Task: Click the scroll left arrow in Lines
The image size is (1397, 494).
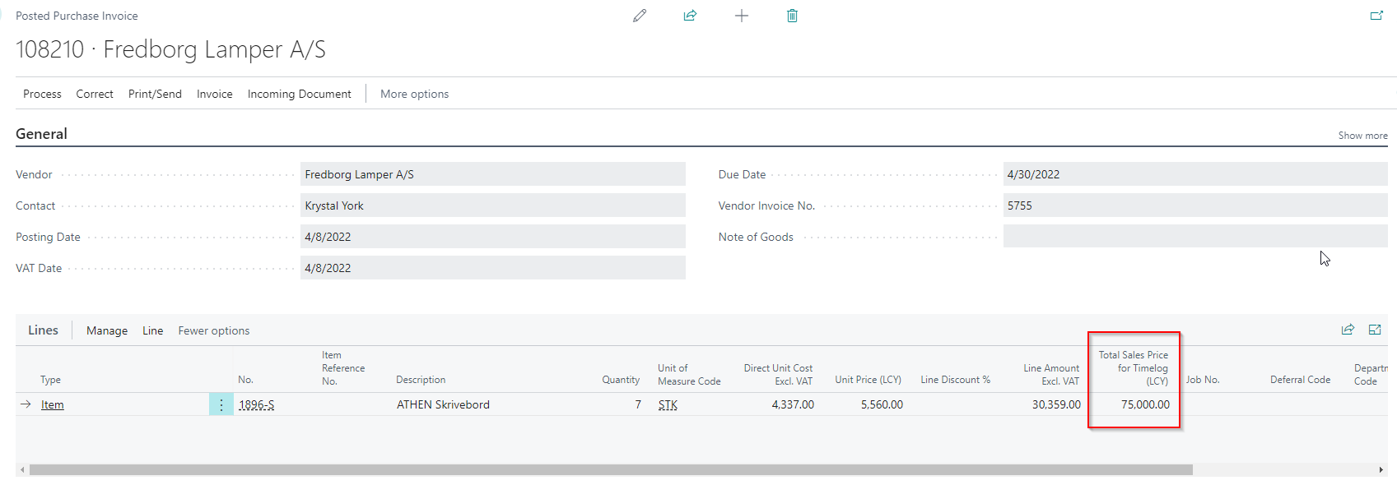Action: tap(22, 469)
